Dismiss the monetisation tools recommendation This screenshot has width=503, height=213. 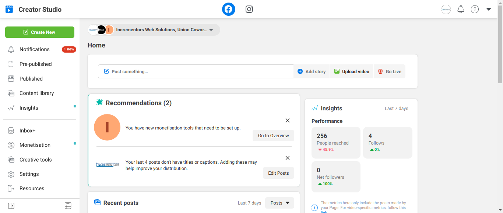pyautogui.click(x=288, y=120)
